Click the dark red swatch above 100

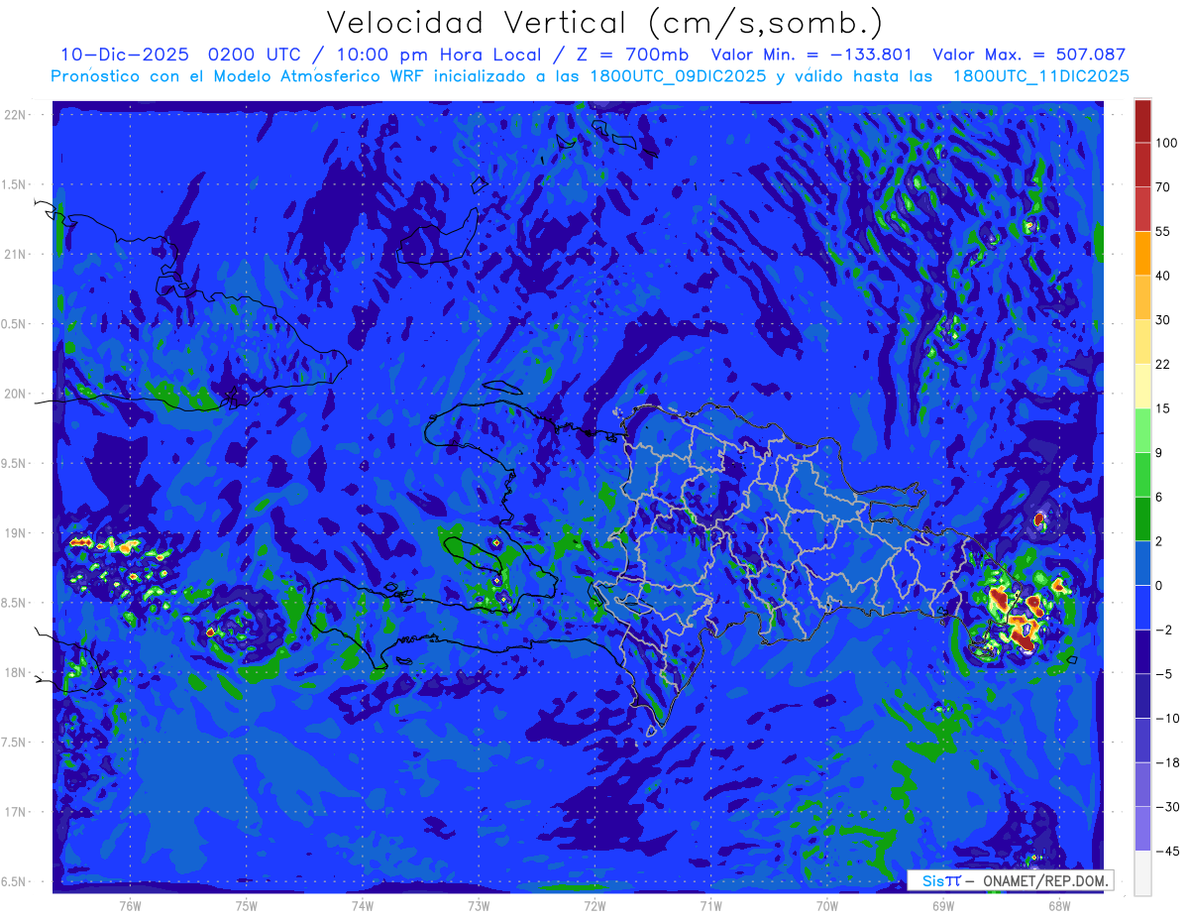[1142, 121]
